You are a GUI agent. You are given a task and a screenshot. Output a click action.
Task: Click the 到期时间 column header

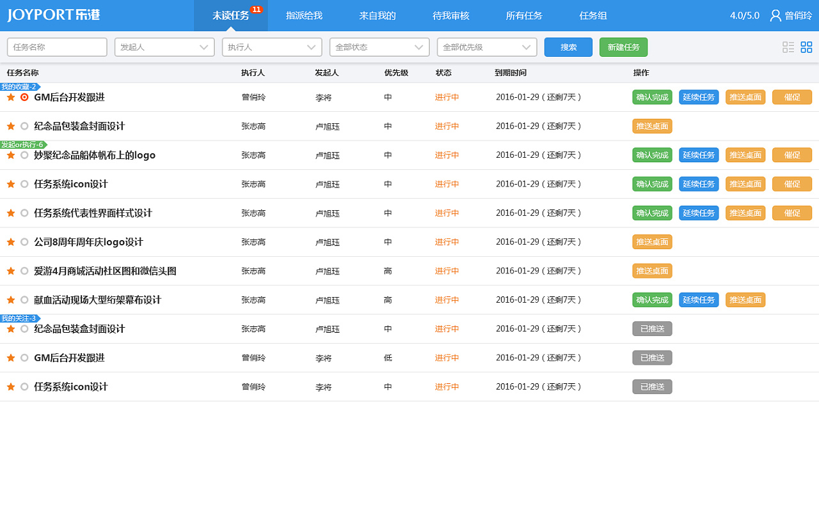[x=511, y=73]
